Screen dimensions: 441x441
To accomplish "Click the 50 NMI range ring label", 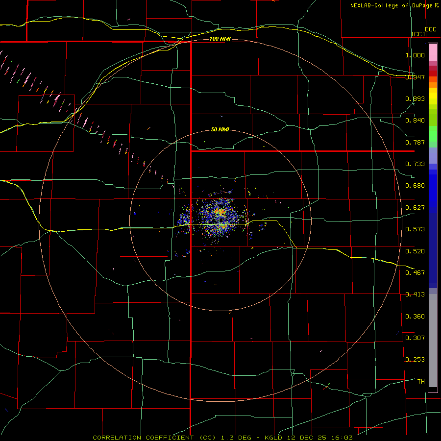I will click(220, 130).
